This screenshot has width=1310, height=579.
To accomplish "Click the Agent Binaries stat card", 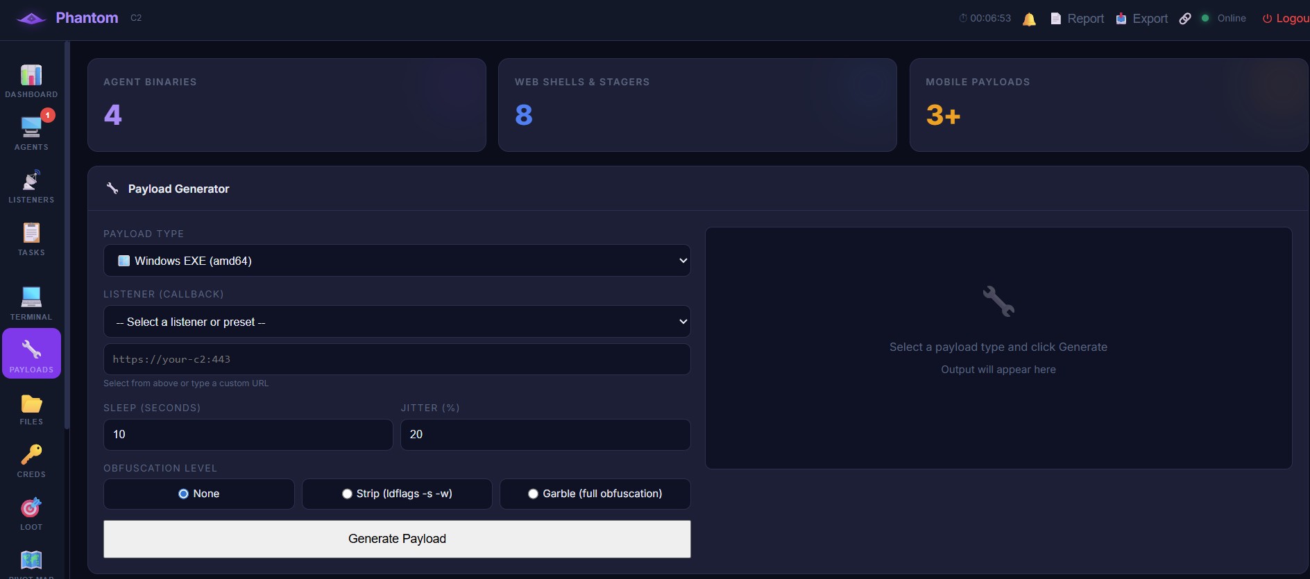I will pyautogui.click(x=287, y=105).
